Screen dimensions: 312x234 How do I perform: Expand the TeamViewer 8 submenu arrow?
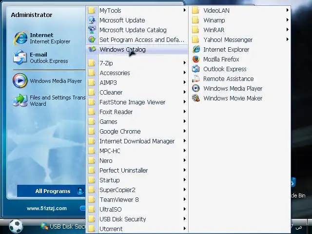click(185, 199)
